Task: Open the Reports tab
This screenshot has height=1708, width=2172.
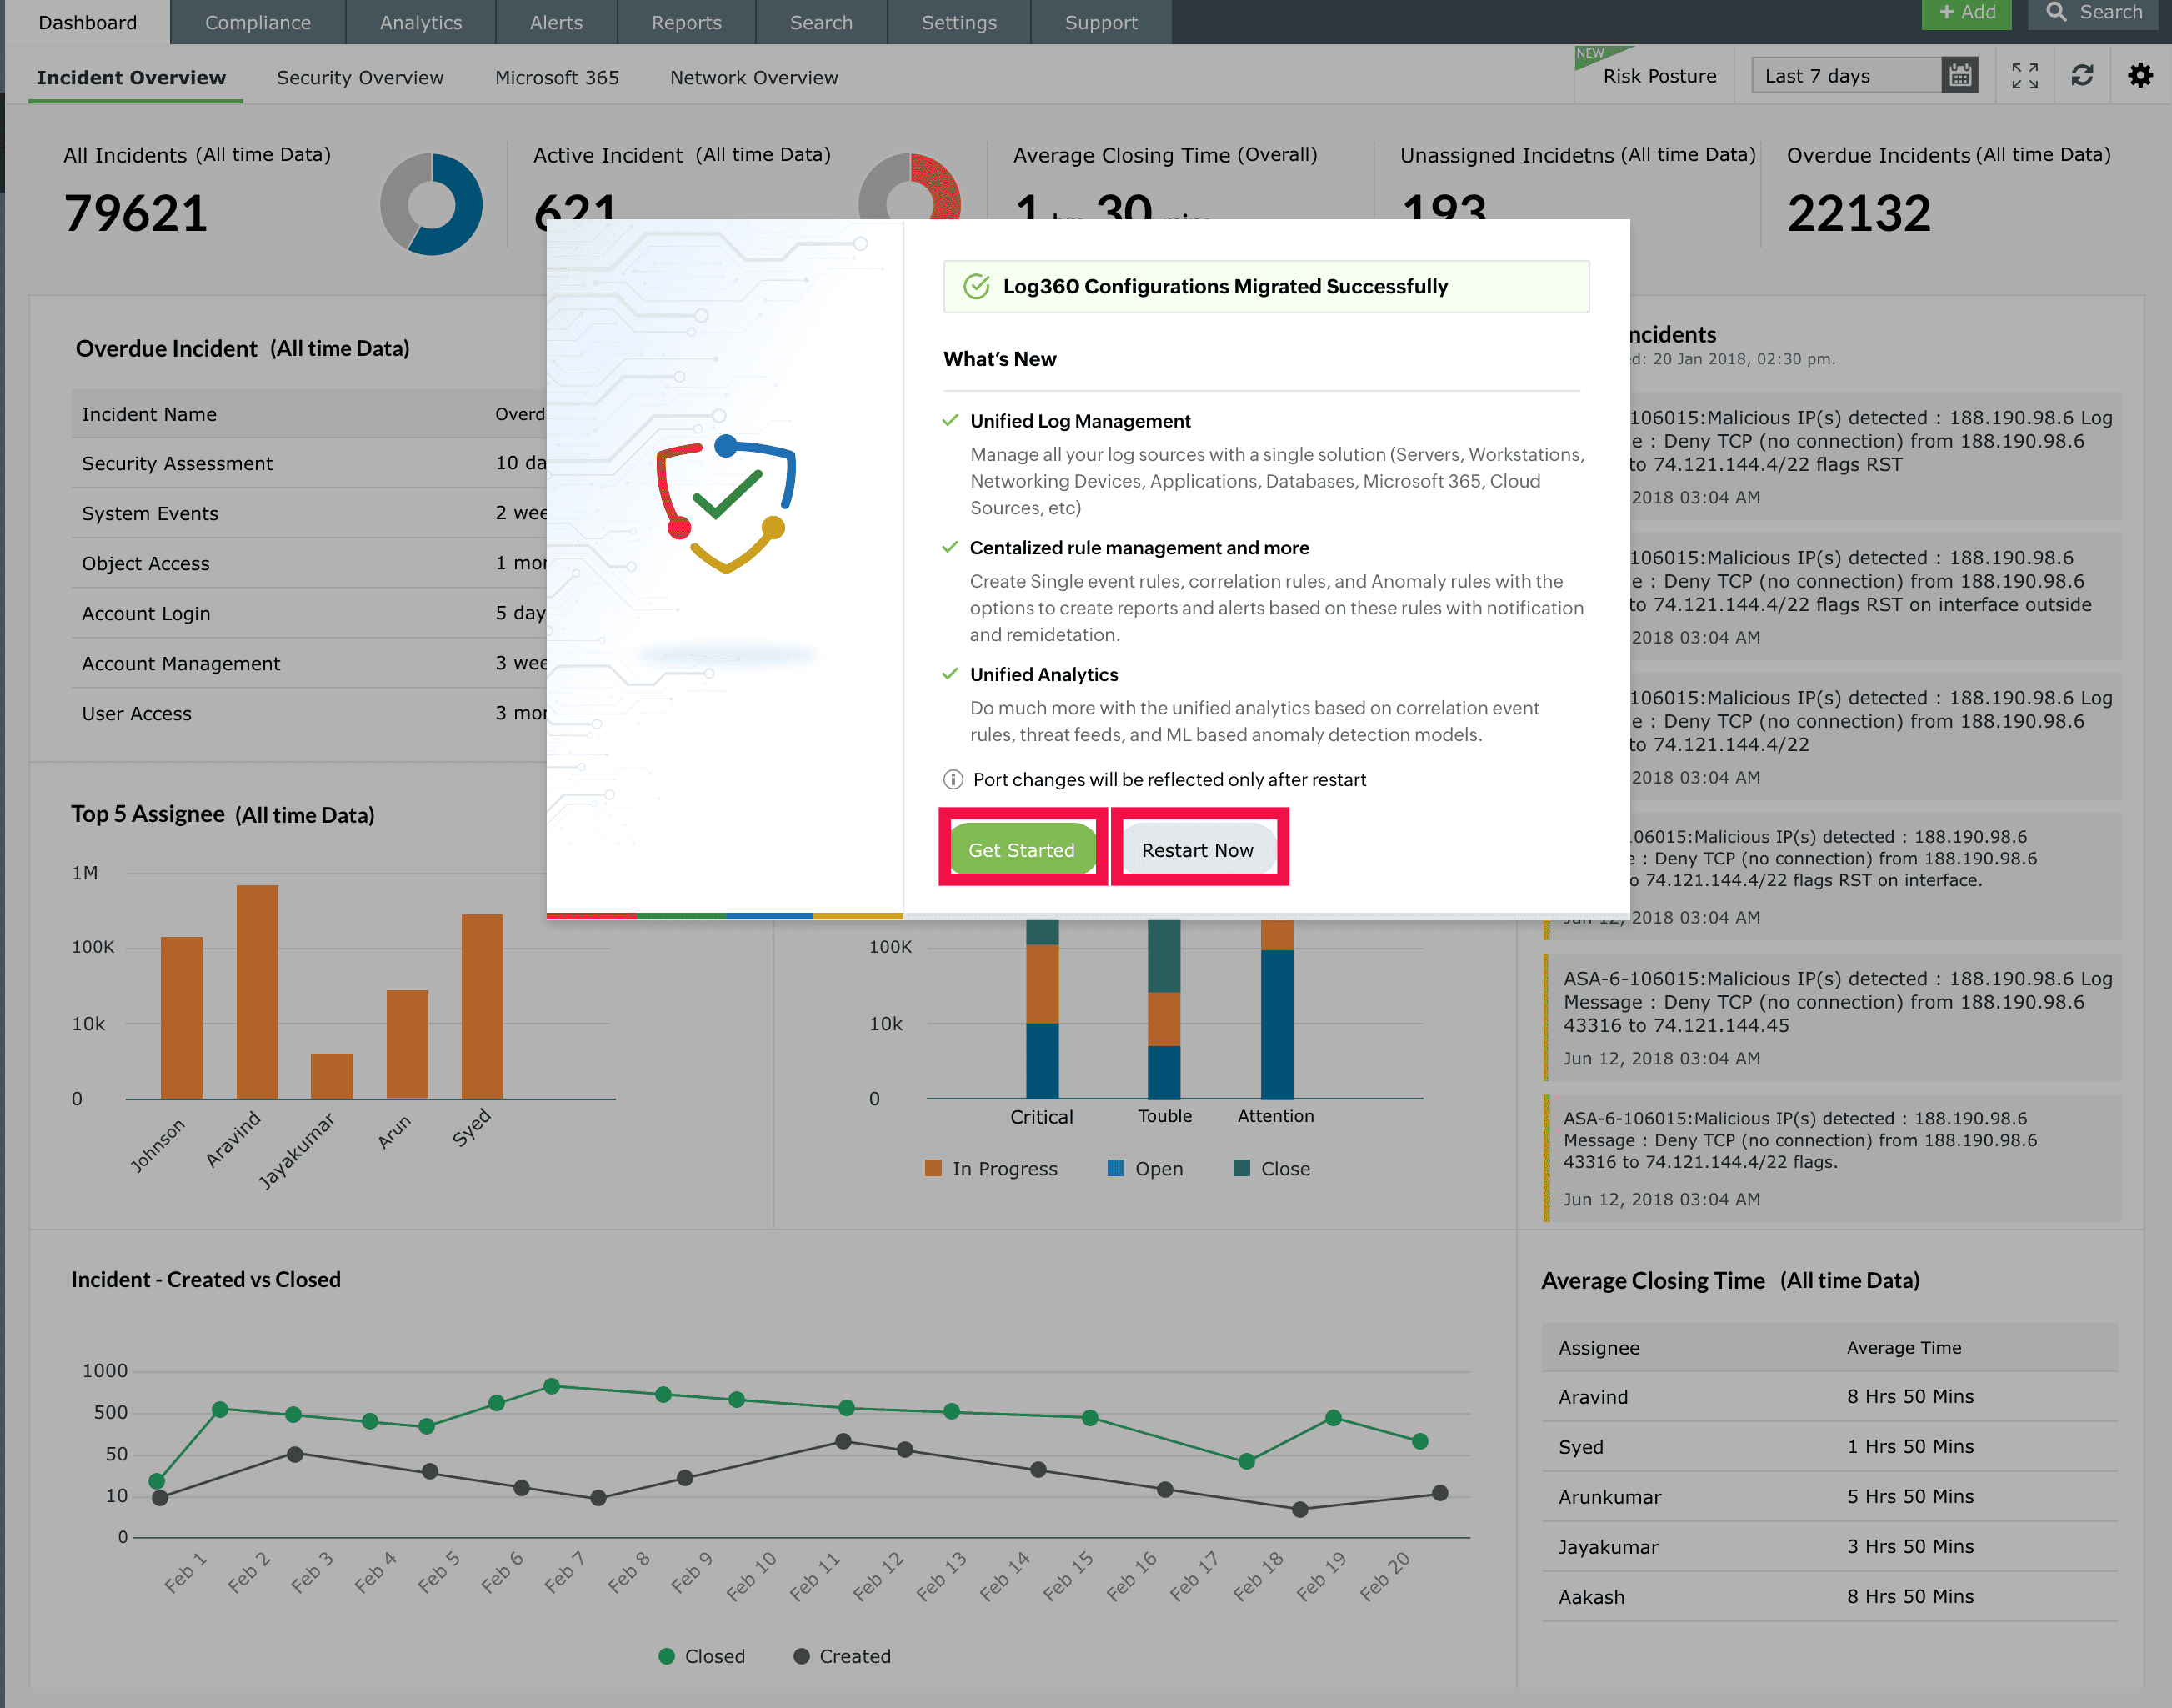Action: tap(686, 22)
